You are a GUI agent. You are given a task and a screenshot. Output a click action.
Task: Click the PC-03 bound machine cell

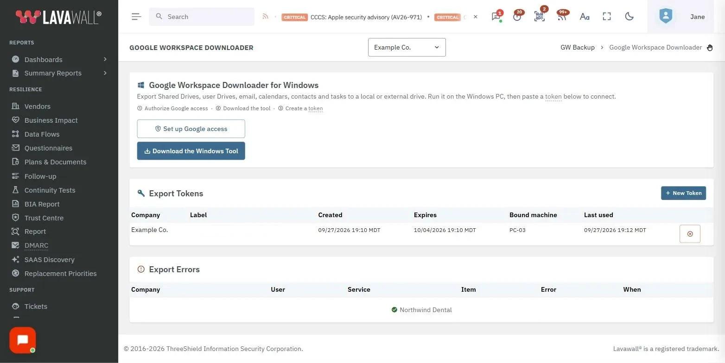click(517, 230)
